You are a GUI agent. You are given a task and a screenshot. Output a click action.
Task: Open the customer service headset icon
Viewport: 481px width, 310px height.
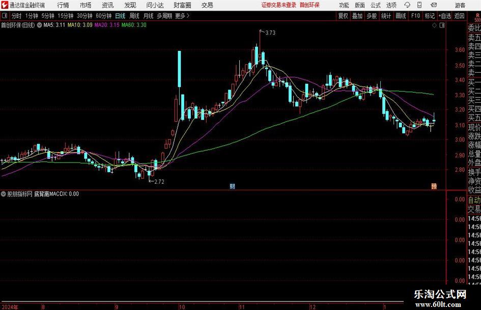pos(407,5)
